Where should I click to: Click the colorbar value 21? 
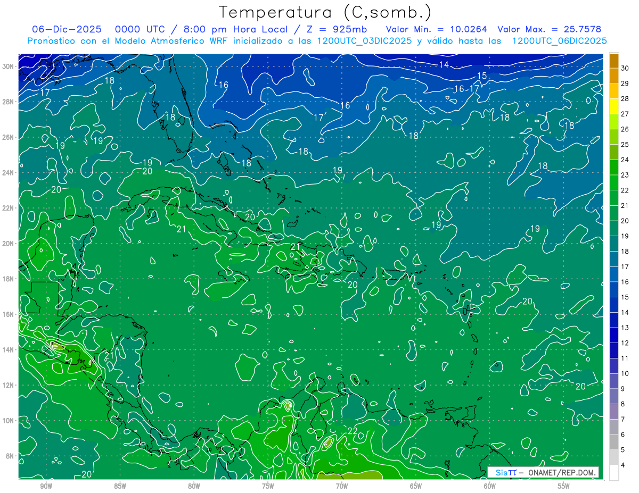click(625, 205)
